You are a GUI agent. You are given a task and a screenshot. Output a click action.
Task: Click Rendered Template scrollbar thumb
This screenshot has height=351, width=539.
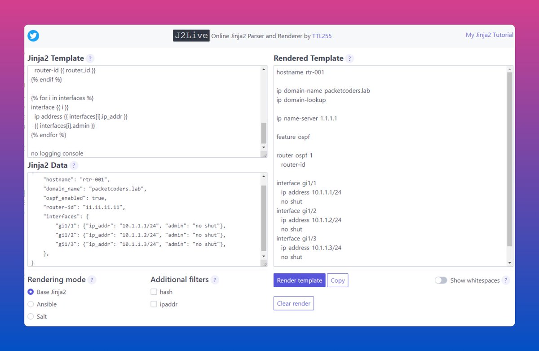509,159
